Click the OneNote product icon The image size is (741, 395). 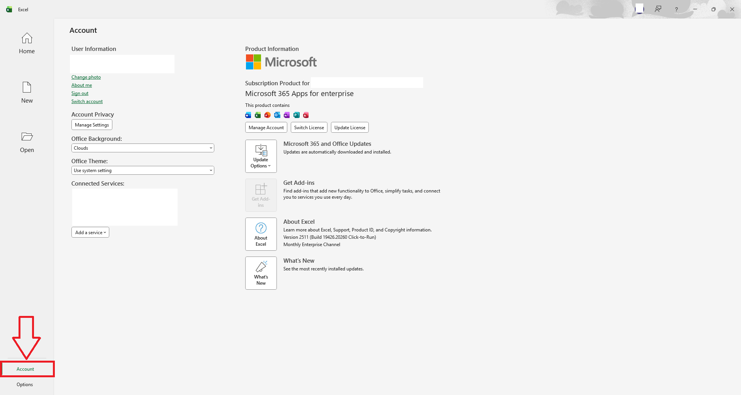coord(287,115)
